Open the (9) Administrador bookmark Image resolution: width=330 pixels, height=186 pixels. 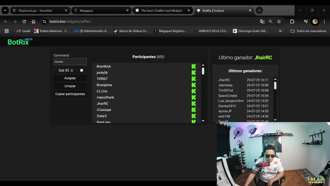[91, 31]
